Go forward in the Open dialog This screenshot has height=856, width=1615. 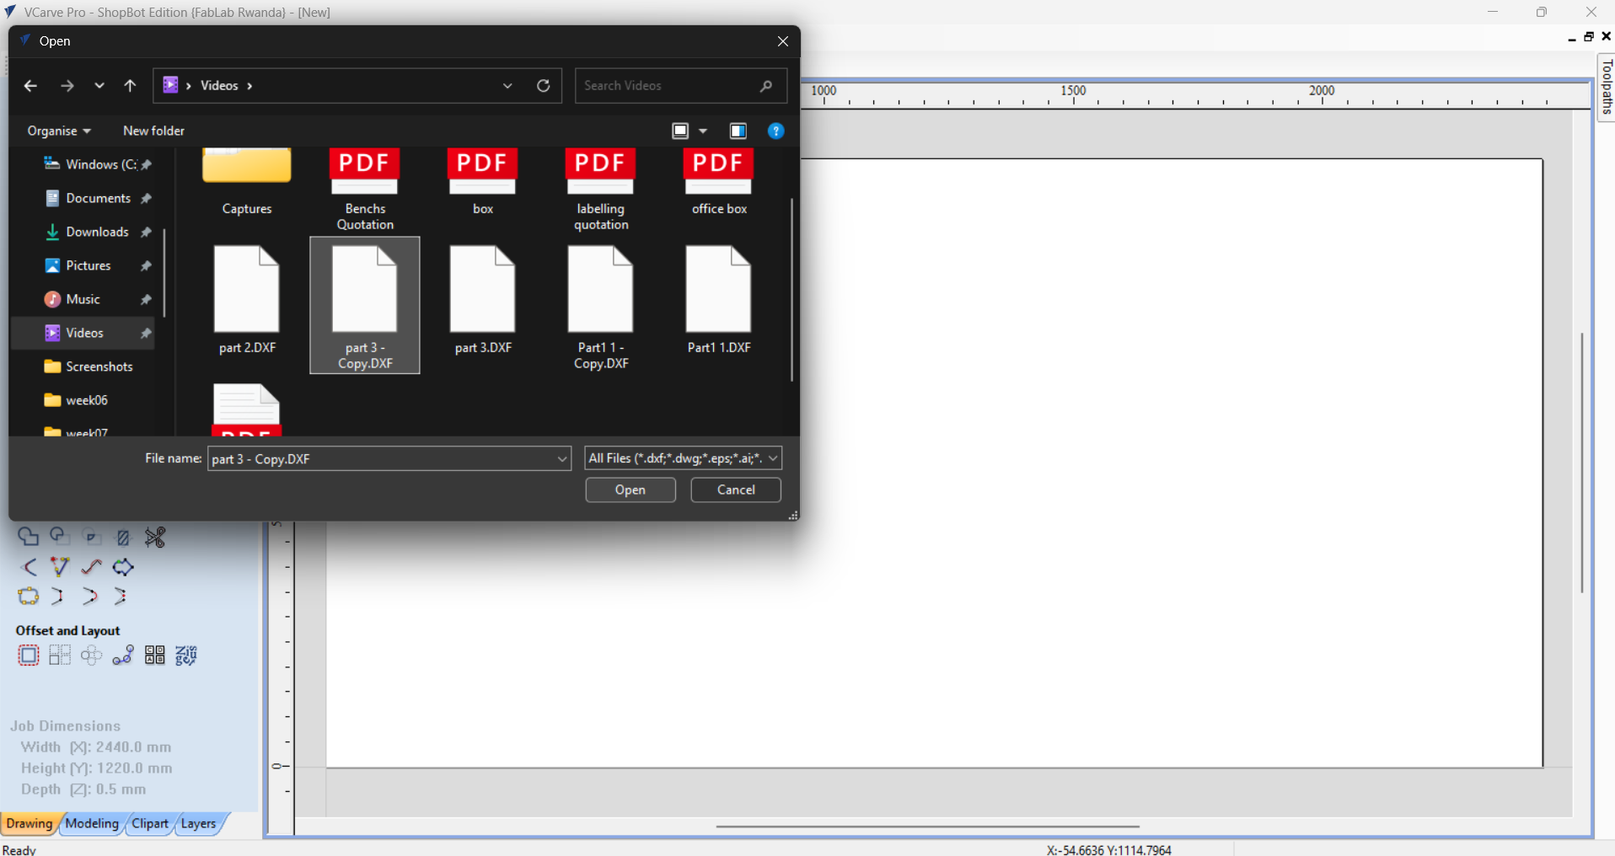click(67, 86)
